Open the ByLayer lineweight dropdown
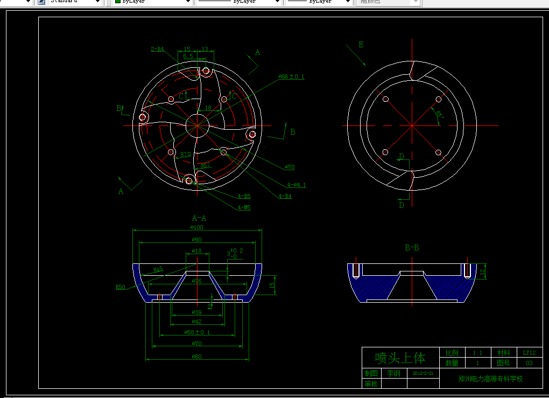549x398 pixels. tap(319, 2)
